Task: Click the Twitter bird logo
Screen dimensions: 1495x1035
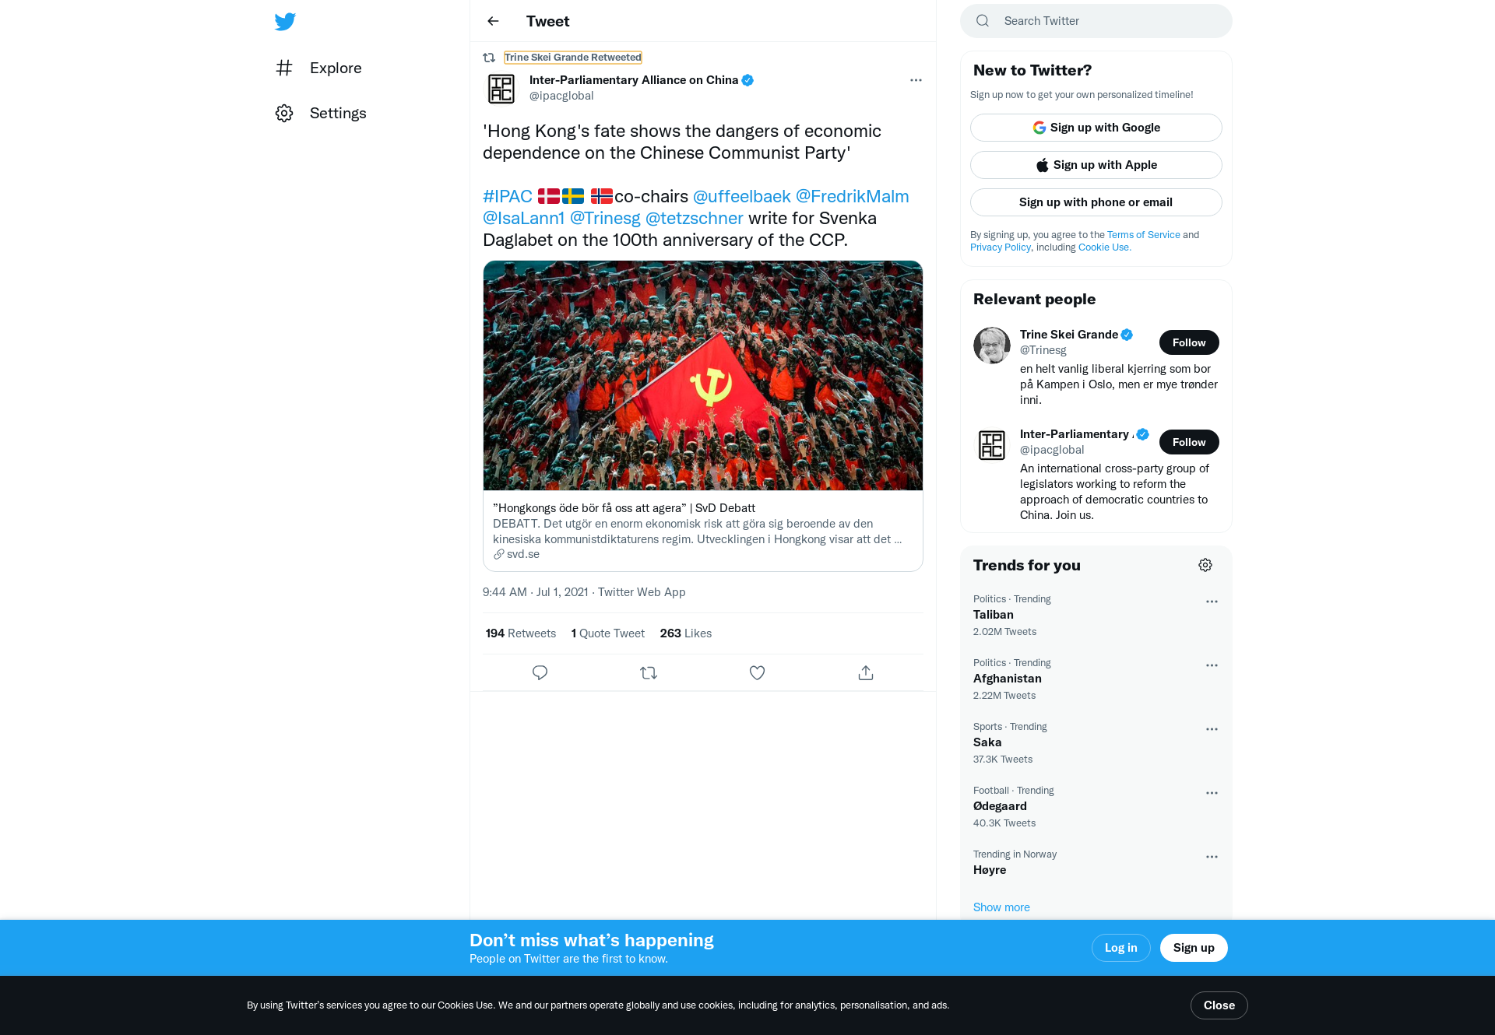Action: coord(285,22)
